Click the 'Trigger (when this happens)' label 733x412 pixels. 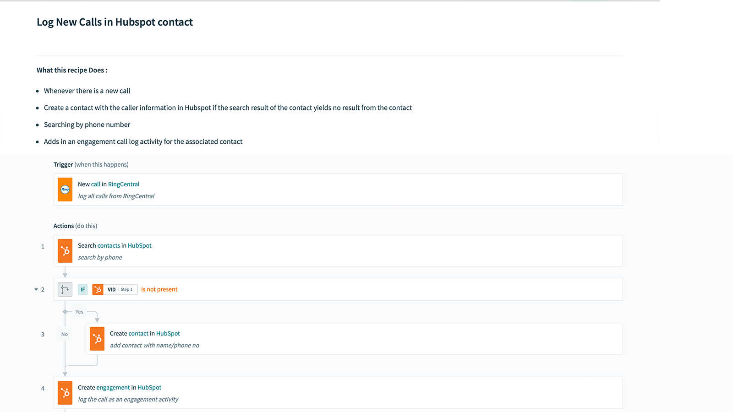pyautogui.click(x=91, y=164)
